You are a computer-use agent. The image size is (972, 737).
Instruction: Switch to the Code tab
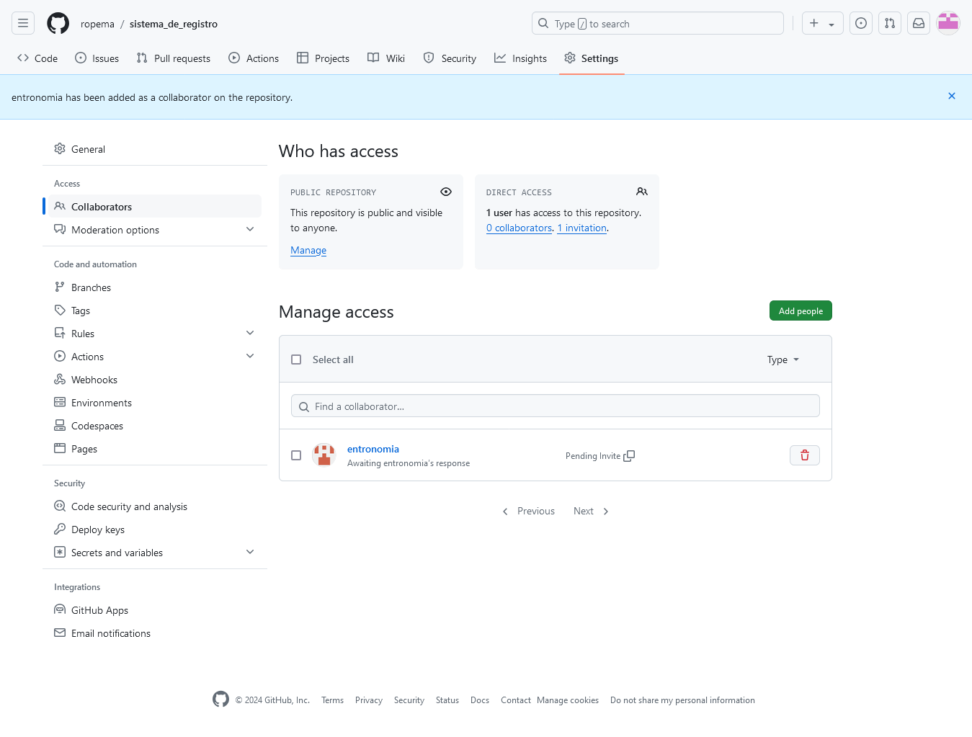37,58
